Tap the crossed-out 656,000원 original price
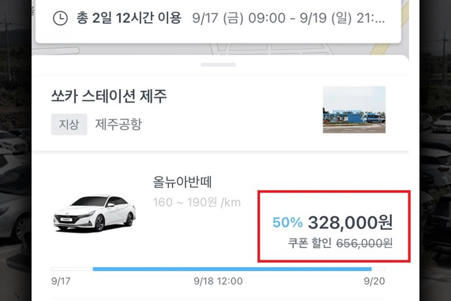The width and height of the screenshot is (451, 301). tap(364, 243)
